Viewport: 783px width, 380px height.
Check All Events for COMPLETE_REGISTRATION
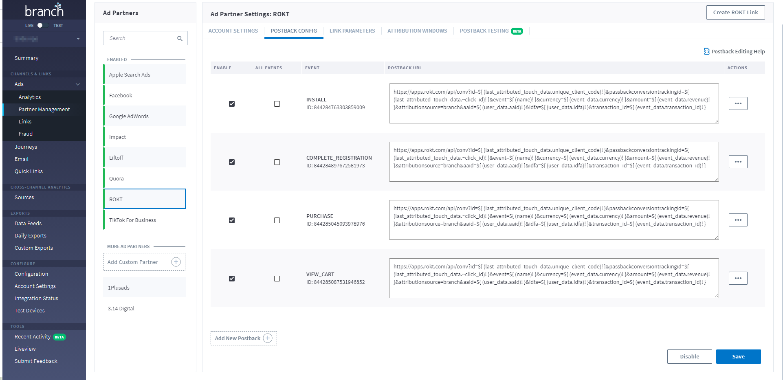277,162
